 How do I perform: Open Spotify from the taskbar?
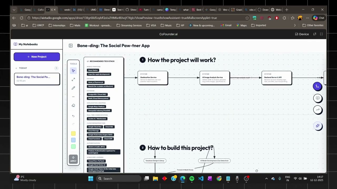click(x=192, y=178)
